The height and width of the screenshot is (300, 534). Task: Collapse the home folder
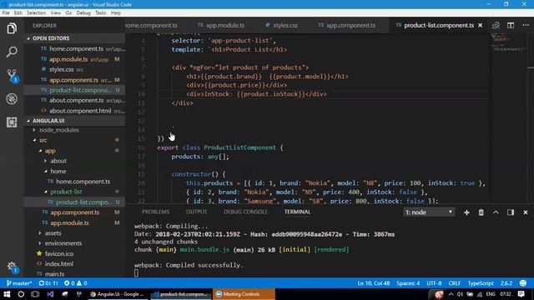point(58,172)
